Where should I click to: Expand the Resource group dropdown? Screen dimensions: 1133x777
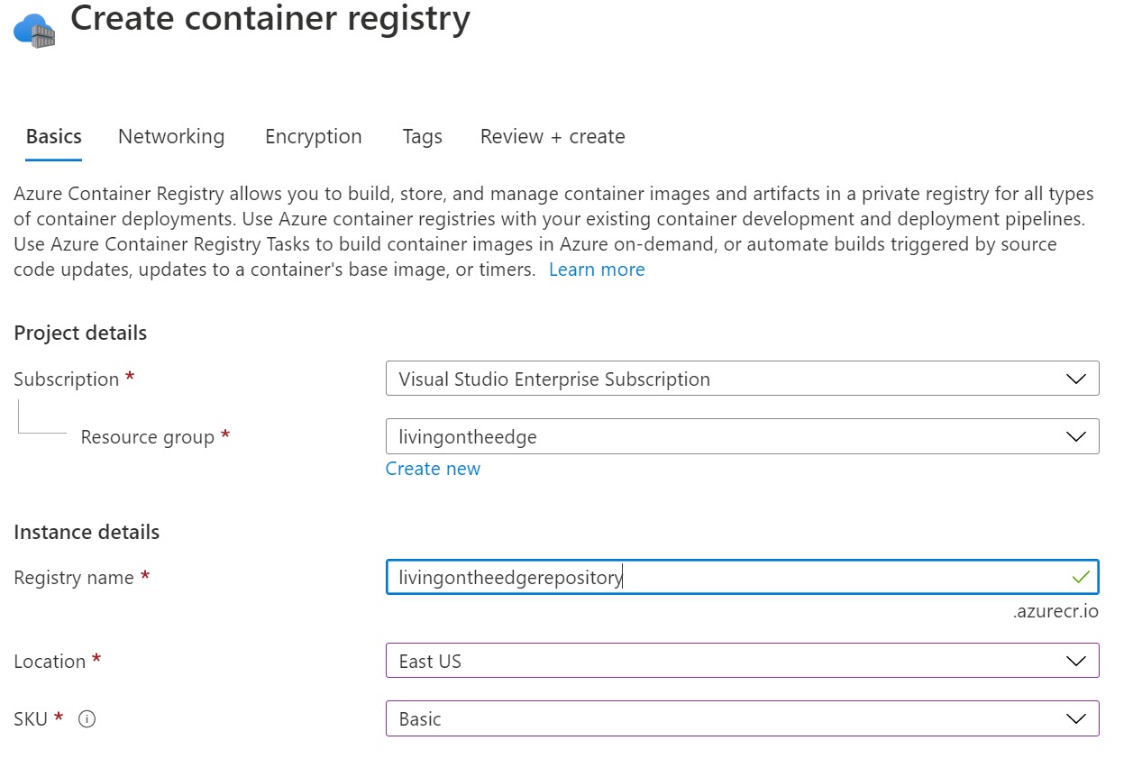pyautogui.click(x=742, y=436)
